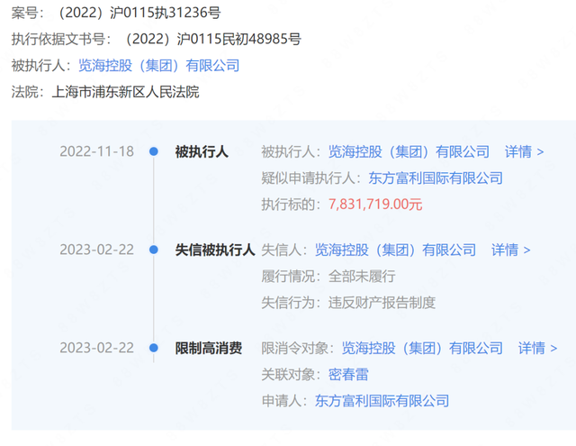View 详情 for the 失信被执行人 record
576x446 pixels.
click(510, 250)
